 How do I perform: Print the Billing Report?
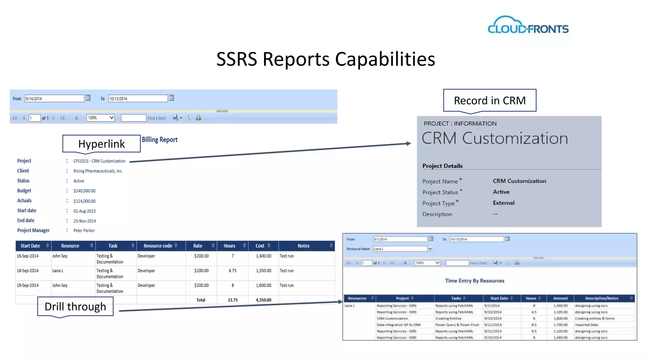pos(198,118)
